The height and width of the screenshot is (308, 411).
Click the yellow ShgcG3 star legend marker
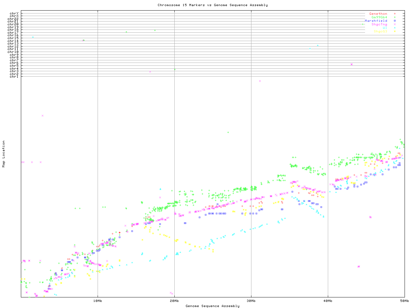pyautogui.click(x=395, y=31)
